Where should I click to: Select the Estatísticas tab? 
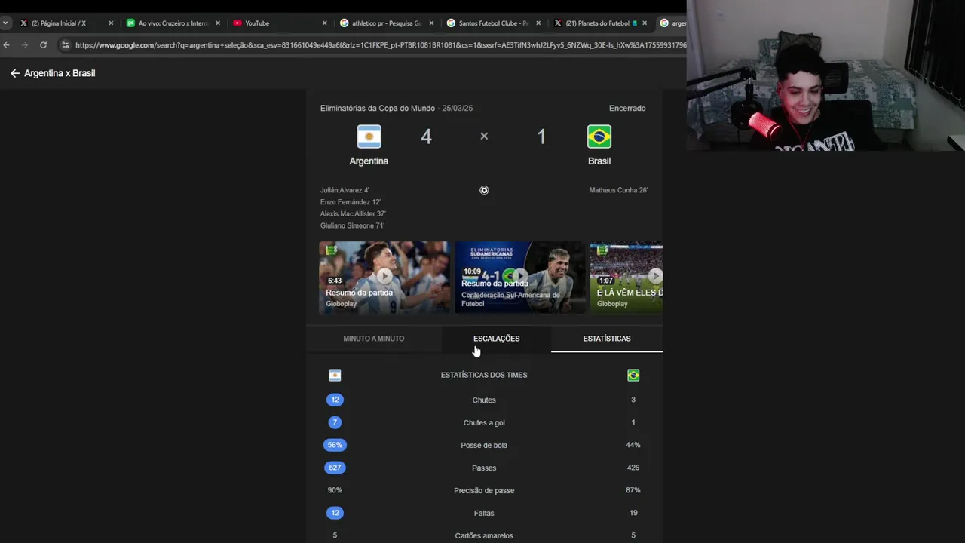coord(607,339)
